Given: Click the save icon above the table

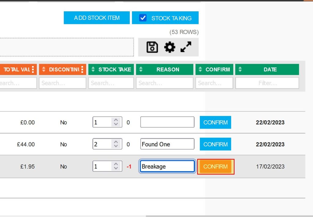Looking at the screenshot, I should pyautogui.click(x=152, y=47).
